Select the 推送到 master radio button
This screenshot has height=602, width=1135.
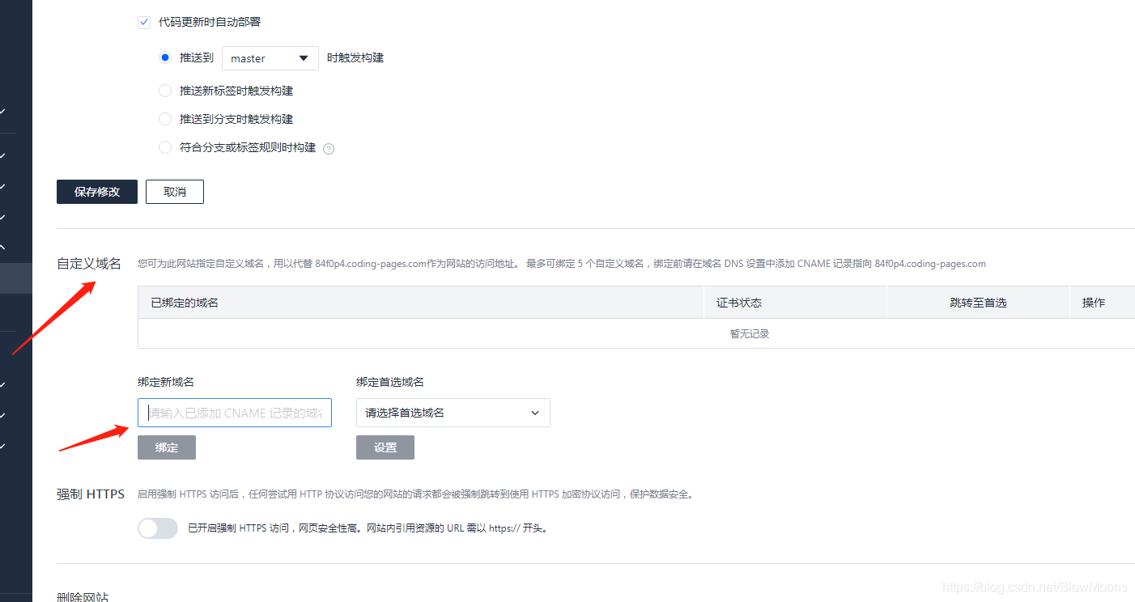coord(165,57)
